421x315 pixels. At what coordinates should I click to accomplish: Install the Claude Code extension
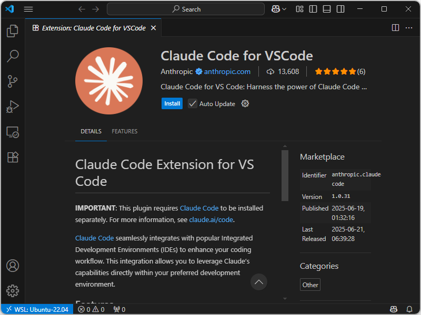coord(172,103)
